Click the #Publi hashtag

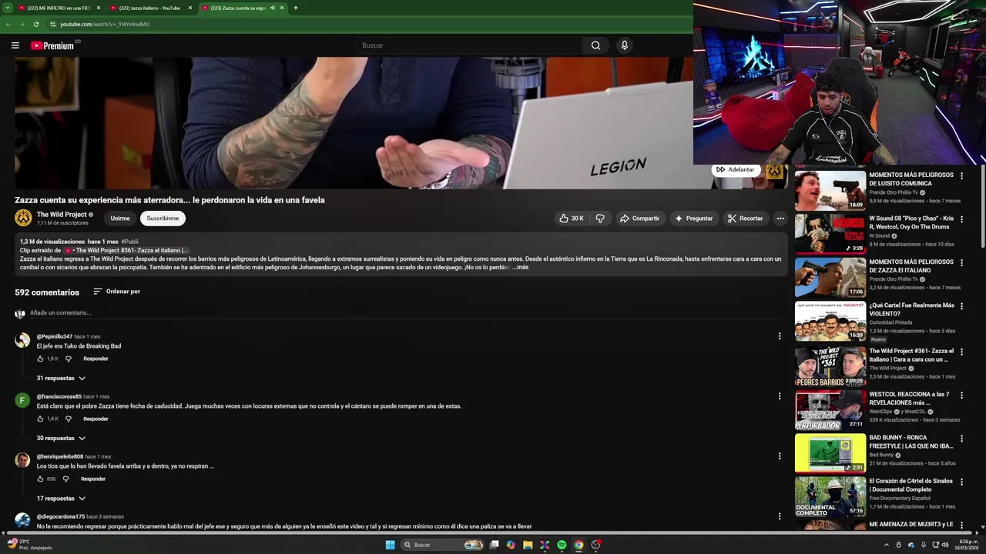coord(129,242)
